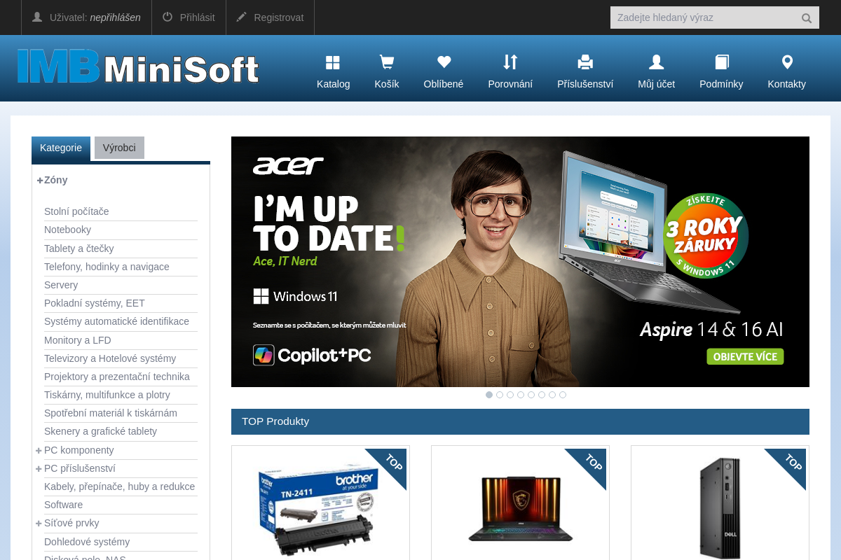Open Telefony, hodinky a navigace category
The height and width of the screenshot is (560, 841).
[x=107, y=267]
